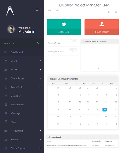The image size is (122, 153).
Task: Select highlighted date 22 in calendar
Action: 105,110
